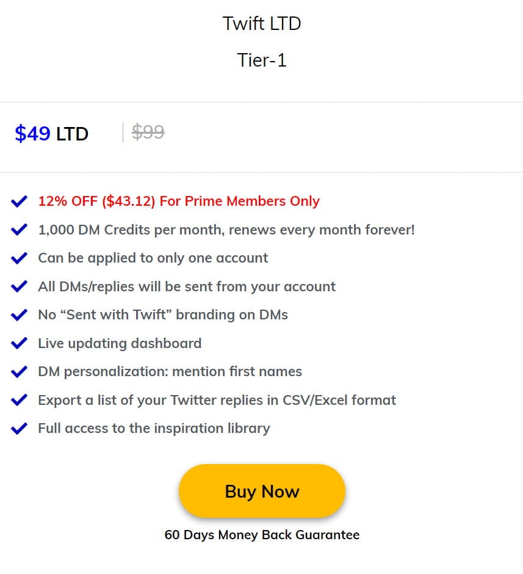Click the checkmark beside the Prime Members discount

(19, 201)
